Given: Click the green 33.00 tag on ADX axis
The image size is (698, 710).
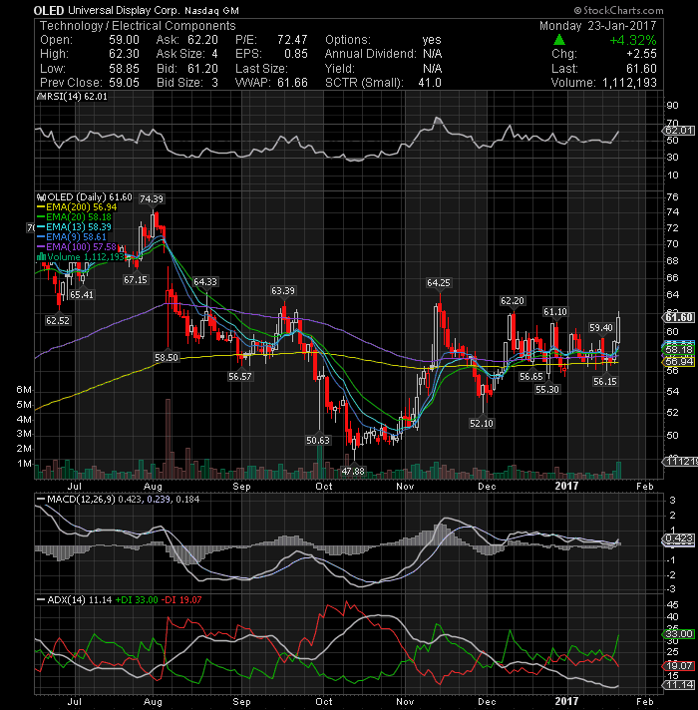Looking at the screenshot, I should (x=678, y=634).
